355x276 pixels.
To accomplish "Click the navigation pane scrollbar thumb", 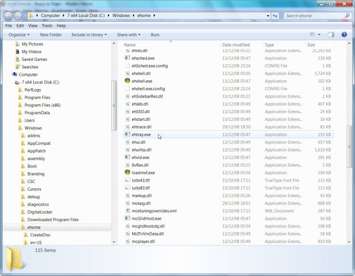I will pyautogui.click(x=114, y=105).
